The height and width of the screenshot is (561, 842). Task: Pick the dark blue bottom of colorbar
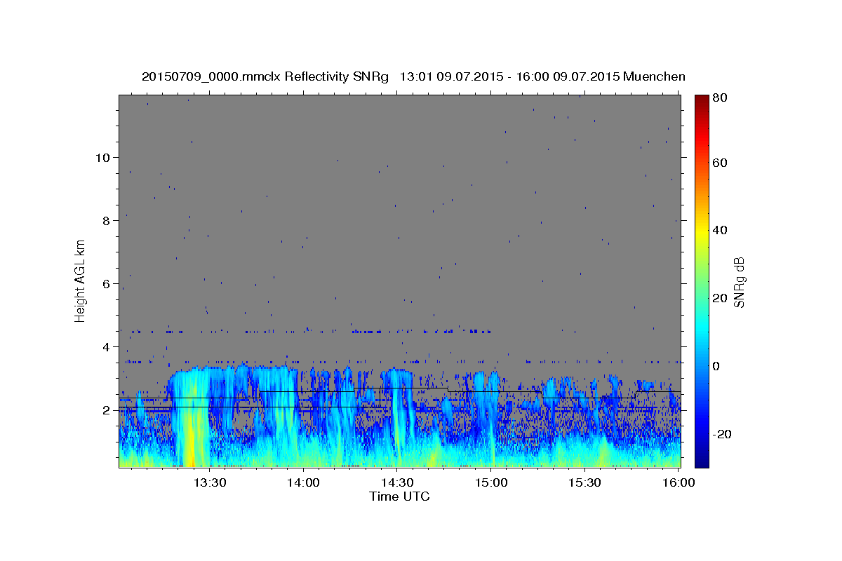coord(702,463)
